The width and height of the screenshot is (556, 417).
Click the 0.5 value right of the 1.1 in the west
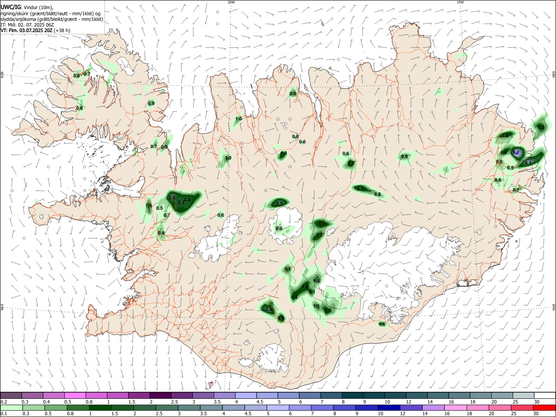pyautogui.click(x=159, y=208)
